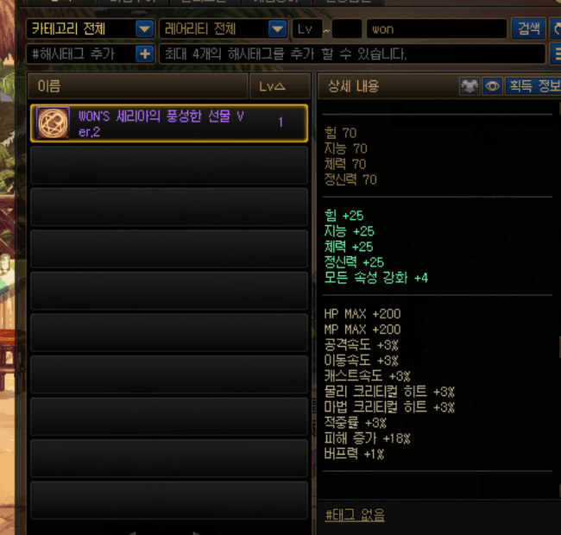Screen dimensions: 561x535
Task: Click the #태그 없음 link
Action: click(355, 515)
